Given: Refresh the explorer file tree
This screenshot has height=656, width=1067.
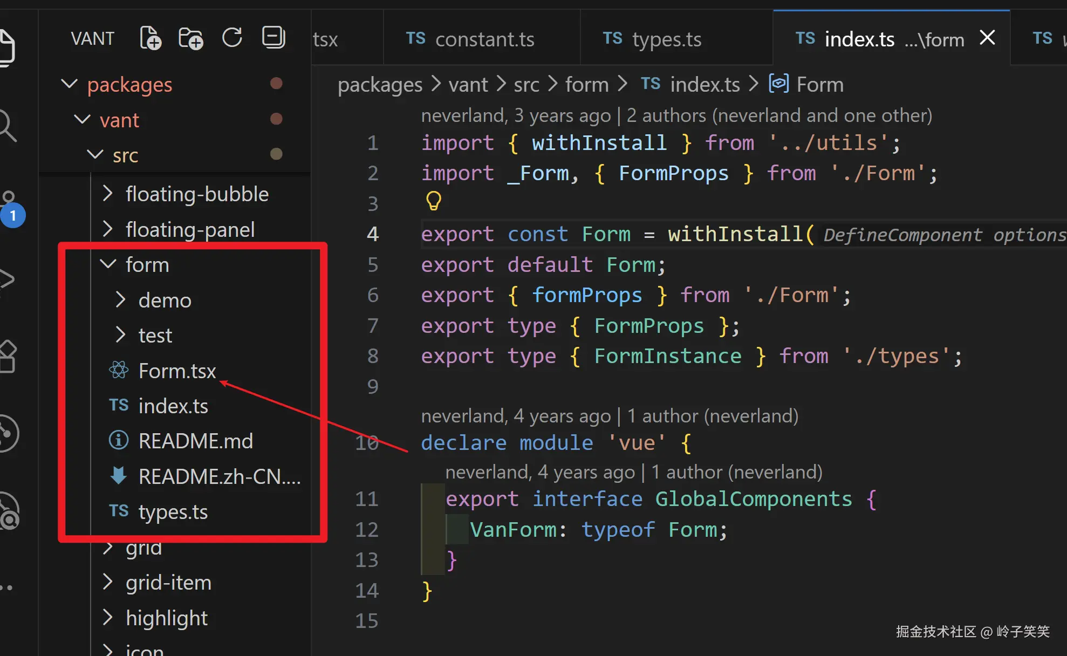Looking at the screenshot, I should pos(232,38).
